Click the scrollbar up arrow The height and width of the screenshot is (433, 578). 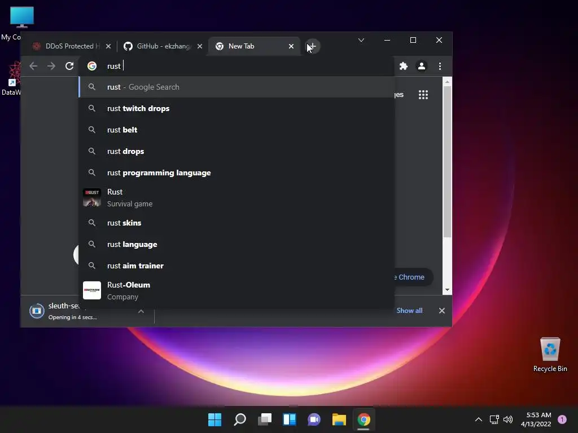pos(447,82)
